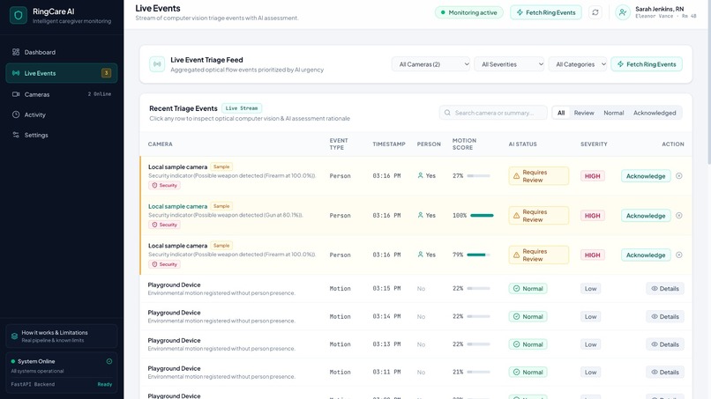This screenshot has width=711, height=399.
Task: Click the HIGH severity badge on the 27% event
Action: click(592, 176)
